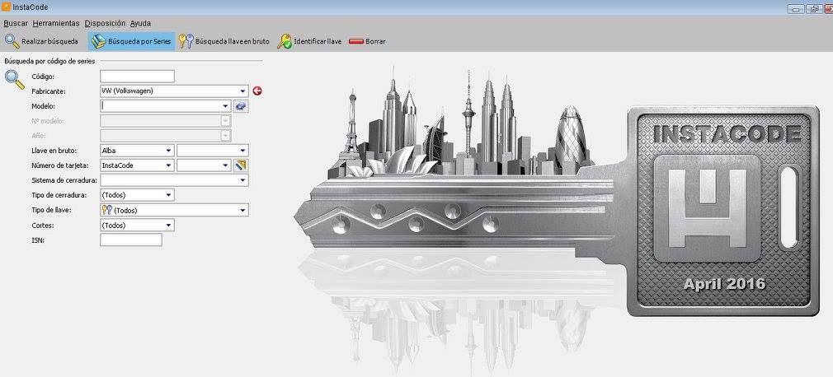Viewport: 833px width, 377px height.
Task: Click the Realizar búsqueda magnifier icon
Action: (x=12, y=41)
